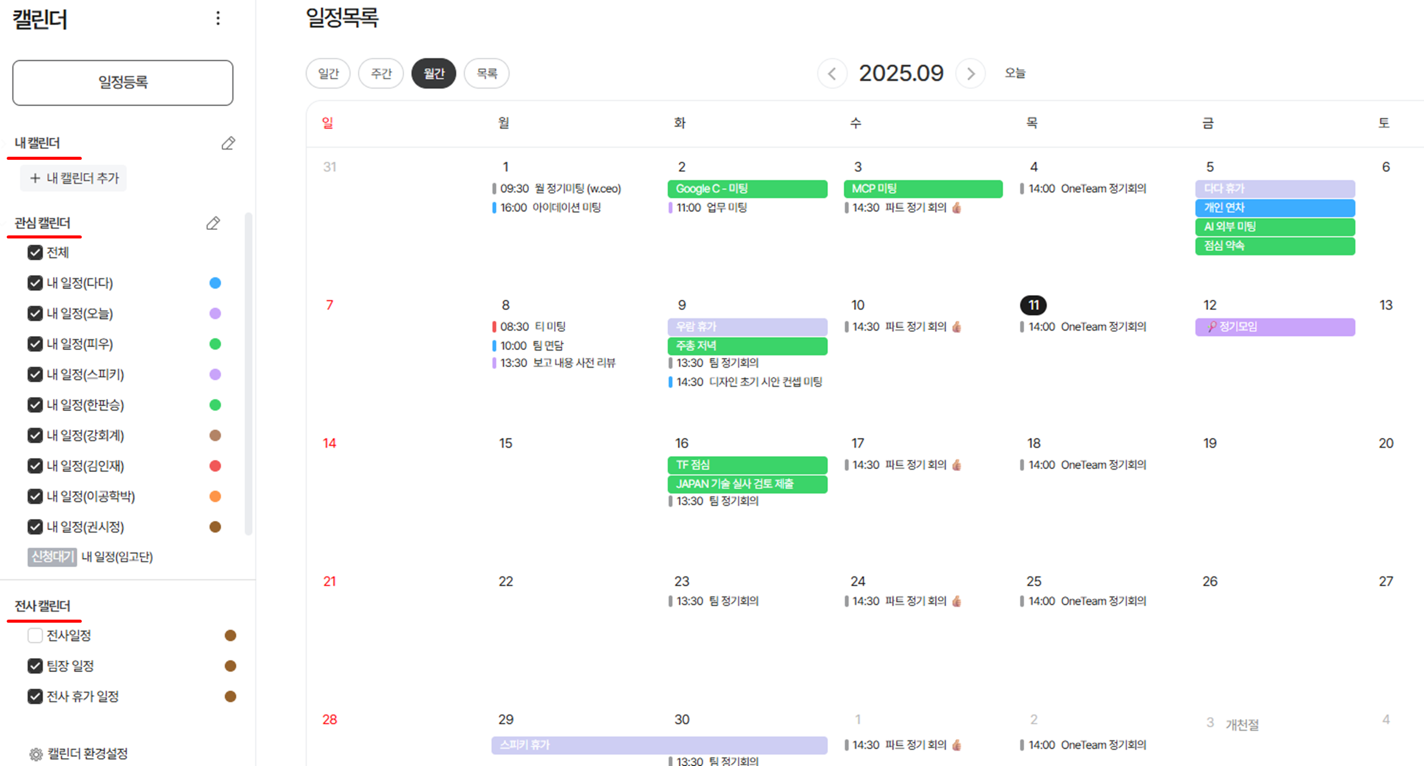The height and width of the screenshot is (766, 1424).
Task: Switch to the 주간 view tab
Action: 380,73
